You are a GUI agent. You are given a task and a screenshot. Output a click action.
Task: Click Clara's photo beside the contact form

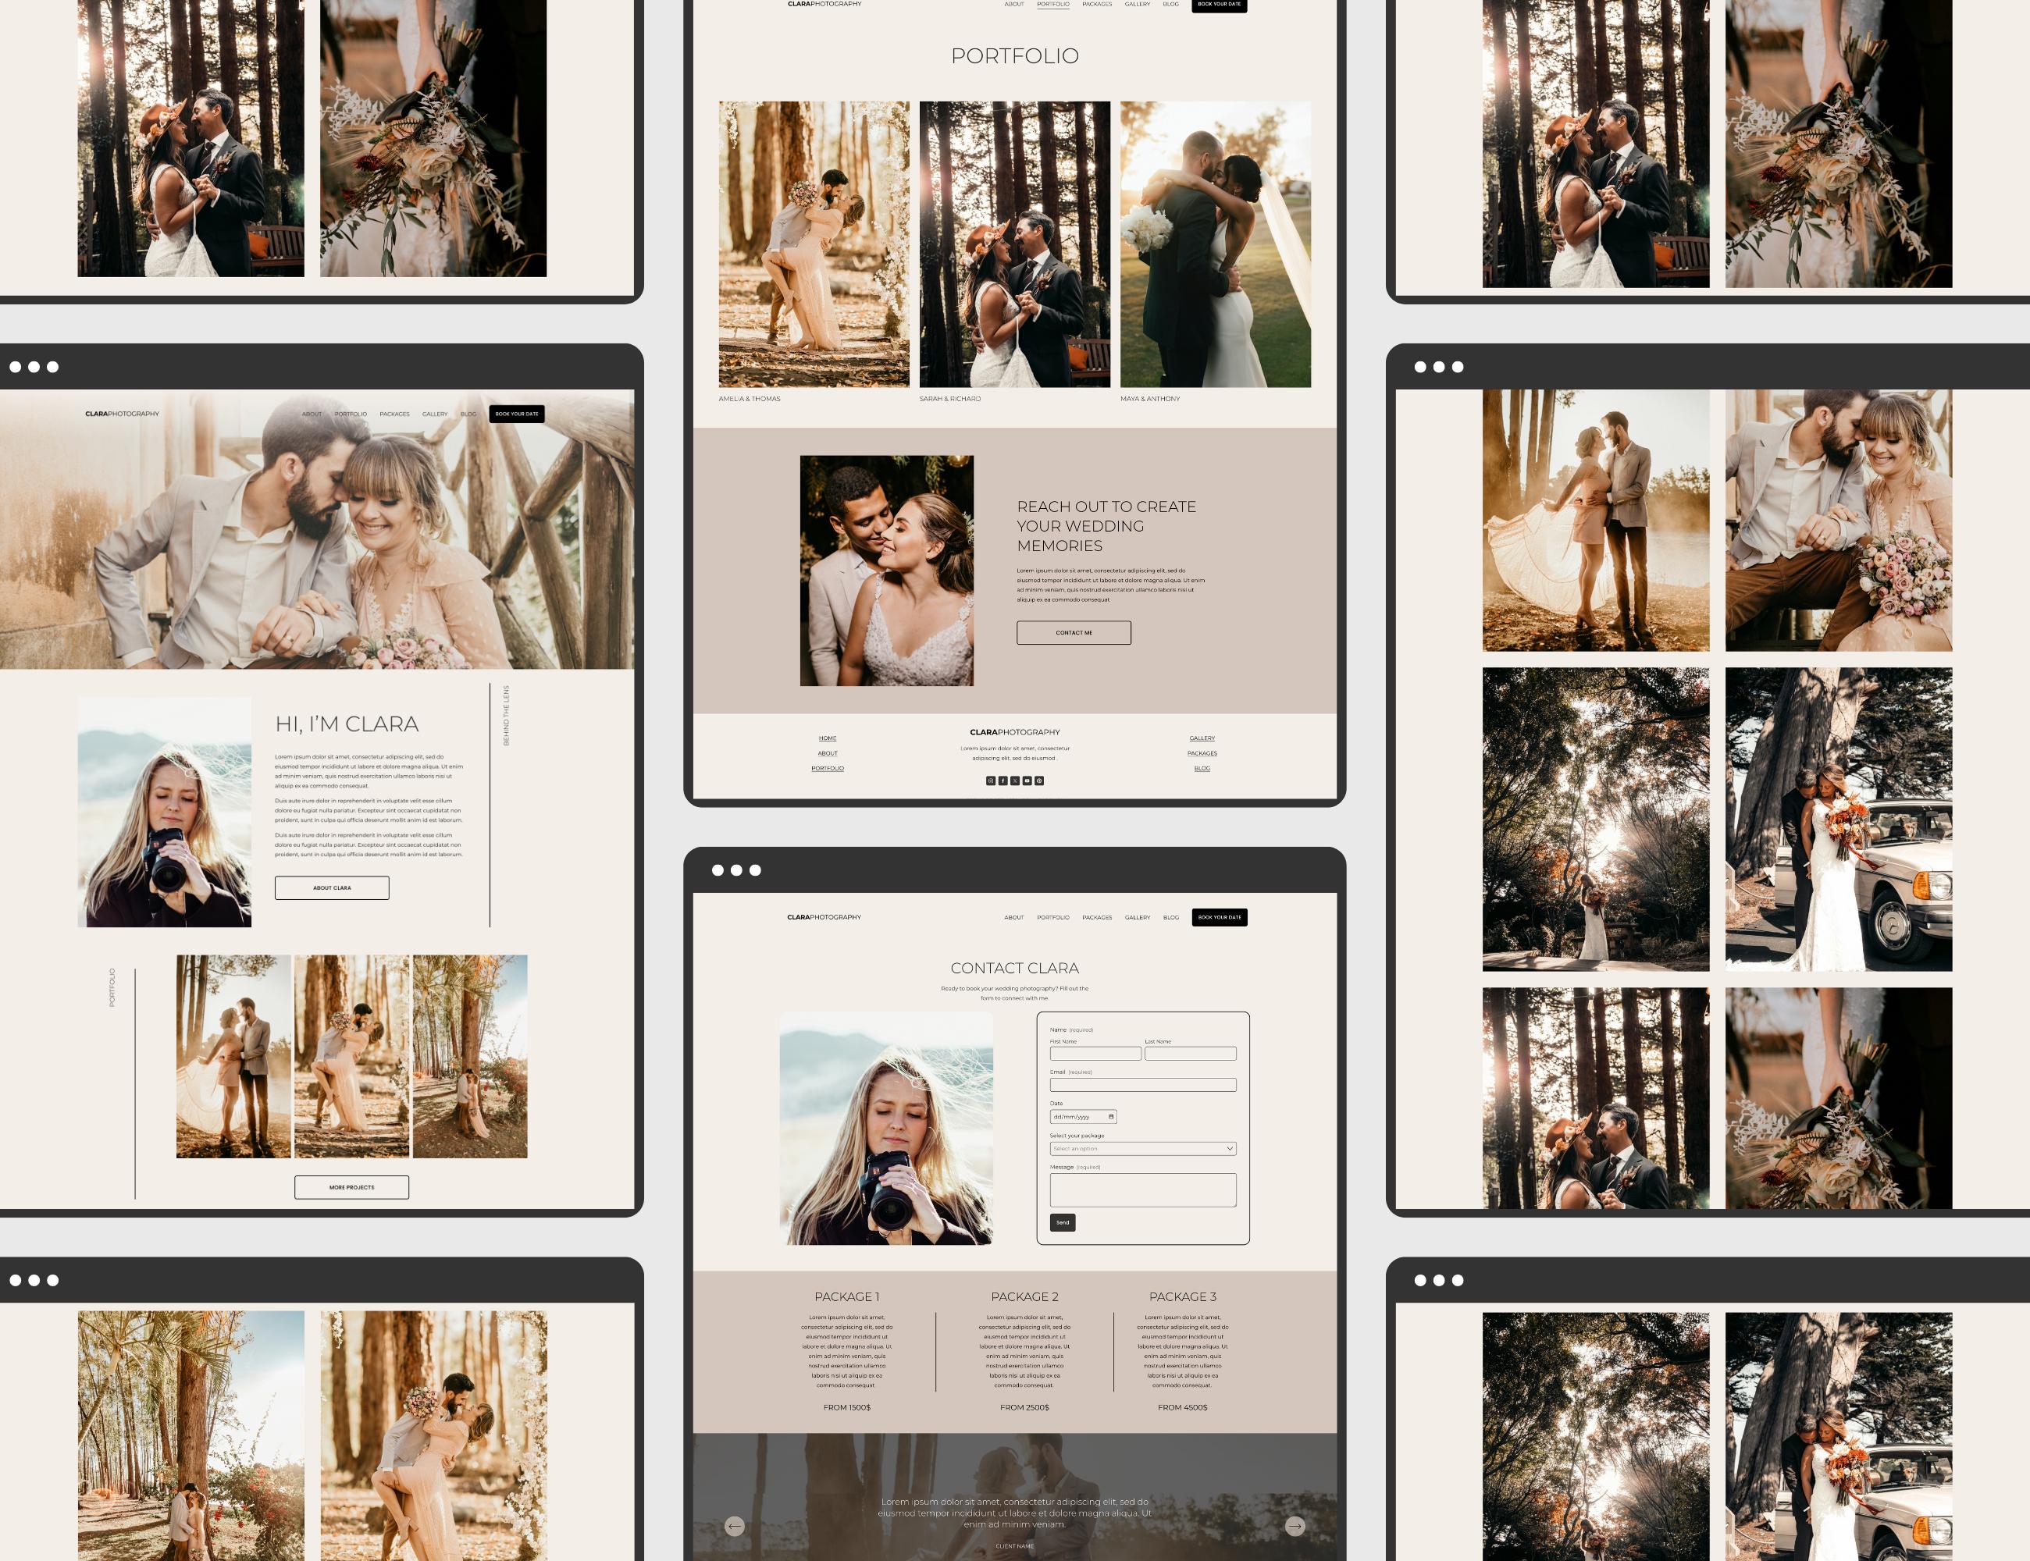click(886, 1129)
